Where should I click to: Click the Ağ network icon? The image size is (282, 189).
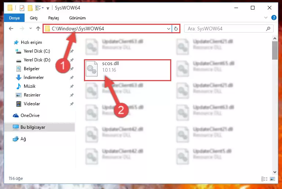[x=16, y=139]
